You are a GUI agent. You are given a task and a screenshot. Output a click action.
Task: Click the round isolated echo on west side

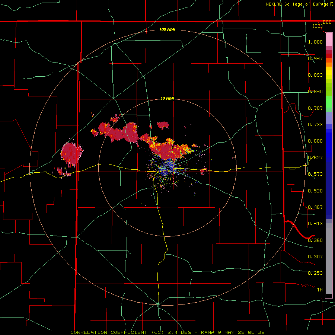click(x=72, y=154)
